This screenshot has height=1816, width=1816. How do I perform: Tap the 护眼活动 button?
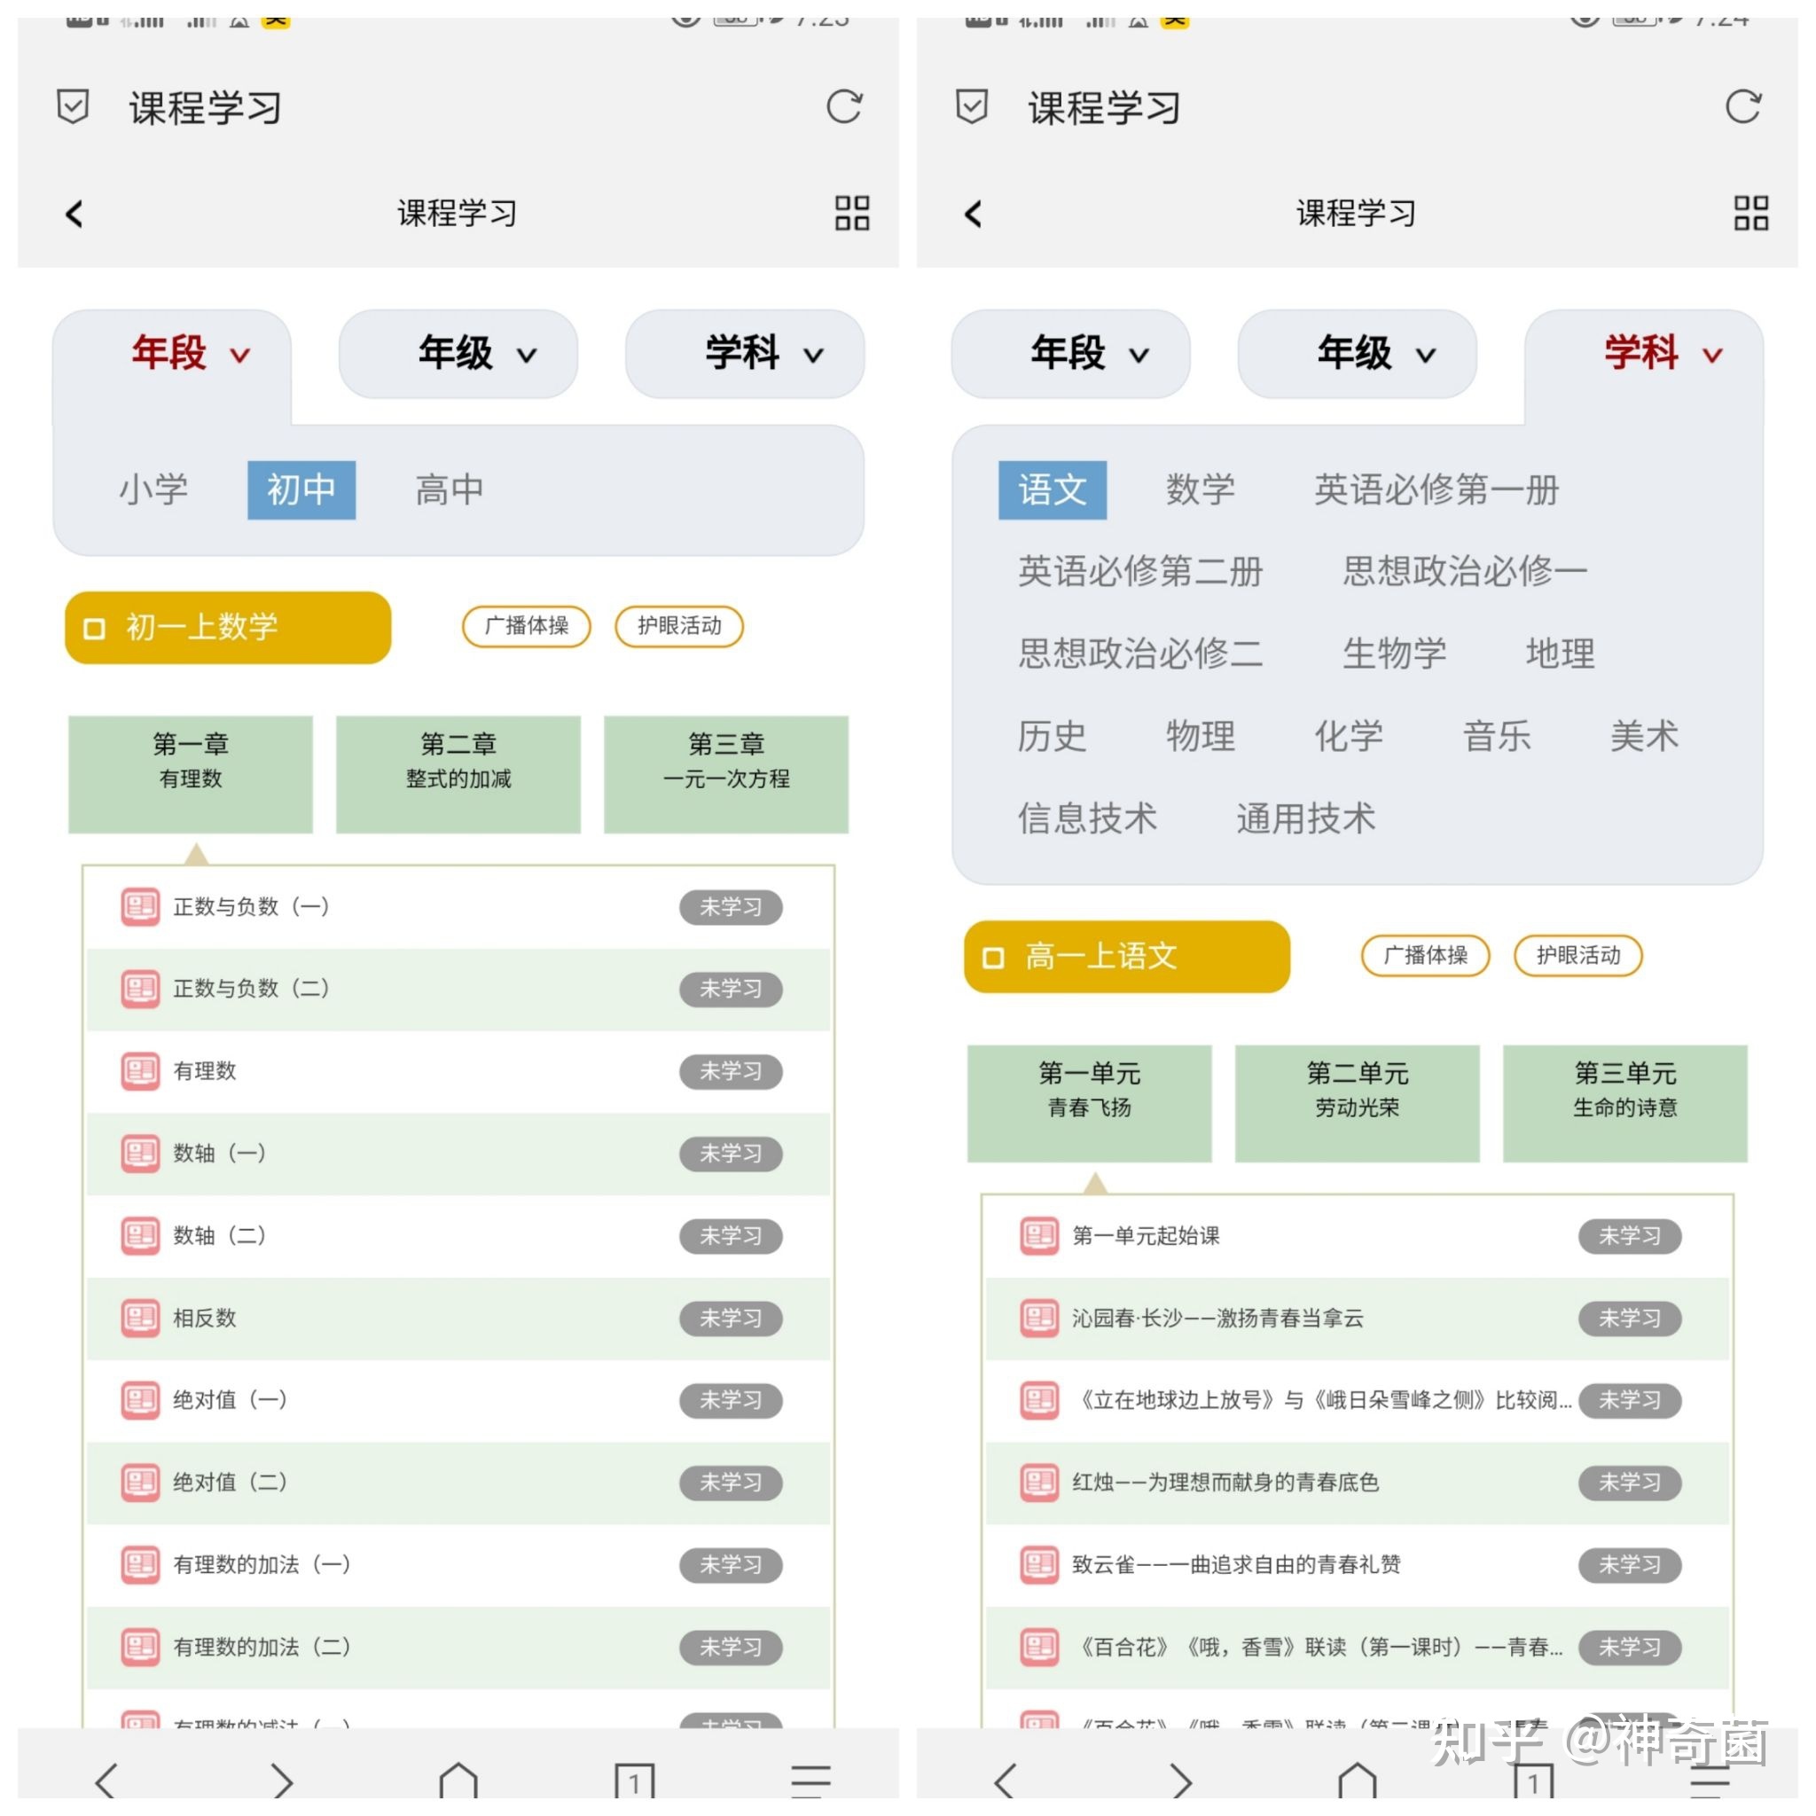tap(678, 627)
